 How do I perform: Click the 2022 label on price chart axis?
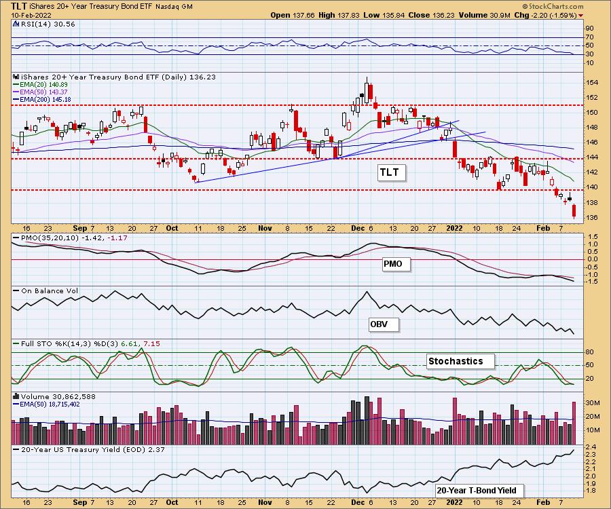click(454, 228)
